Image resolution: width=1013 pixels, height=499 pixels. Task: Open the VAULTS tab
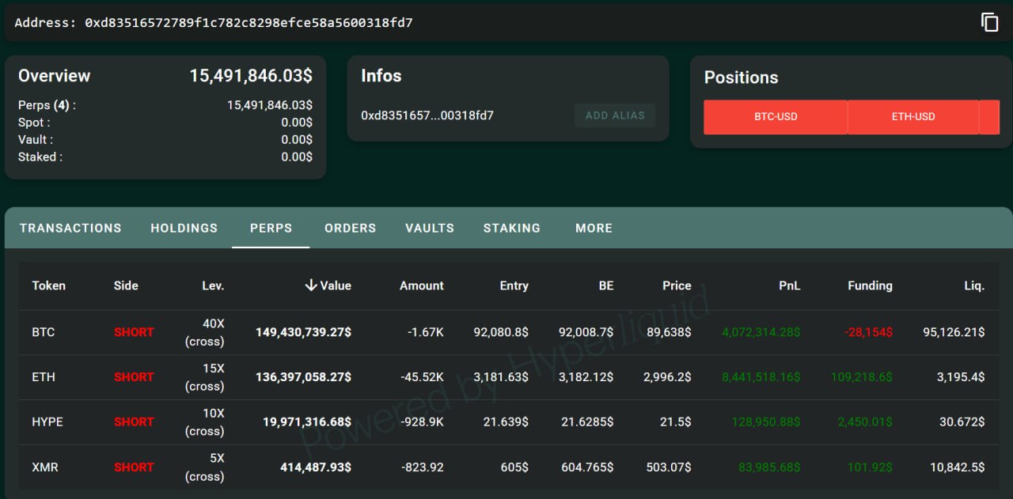point(429,228)
